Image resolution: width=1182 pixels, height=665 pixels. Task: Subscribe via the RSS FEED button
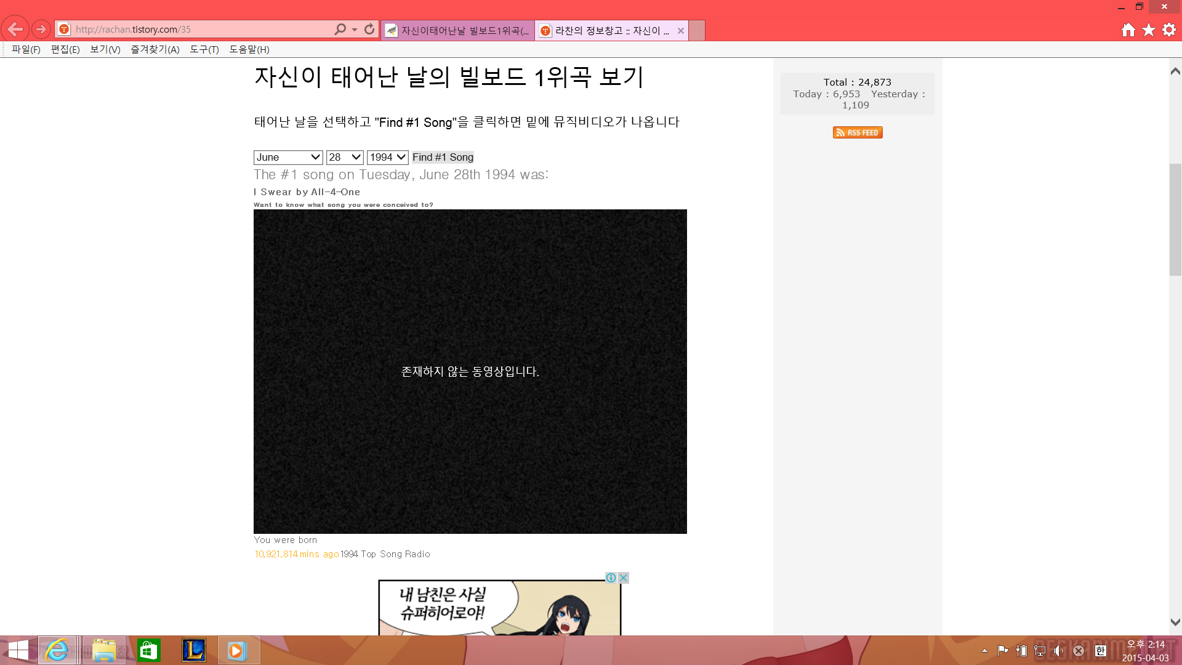point(858,132)
